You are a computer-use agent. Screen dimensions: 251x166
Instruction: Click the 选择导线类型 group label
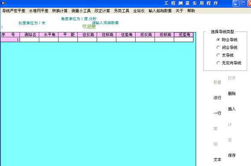pos(222,32)
